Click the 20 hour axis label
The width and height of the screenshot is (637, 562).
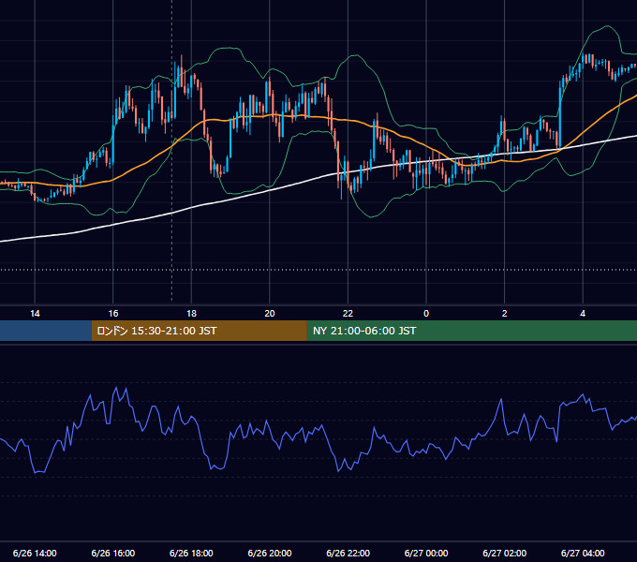point(270,314)
